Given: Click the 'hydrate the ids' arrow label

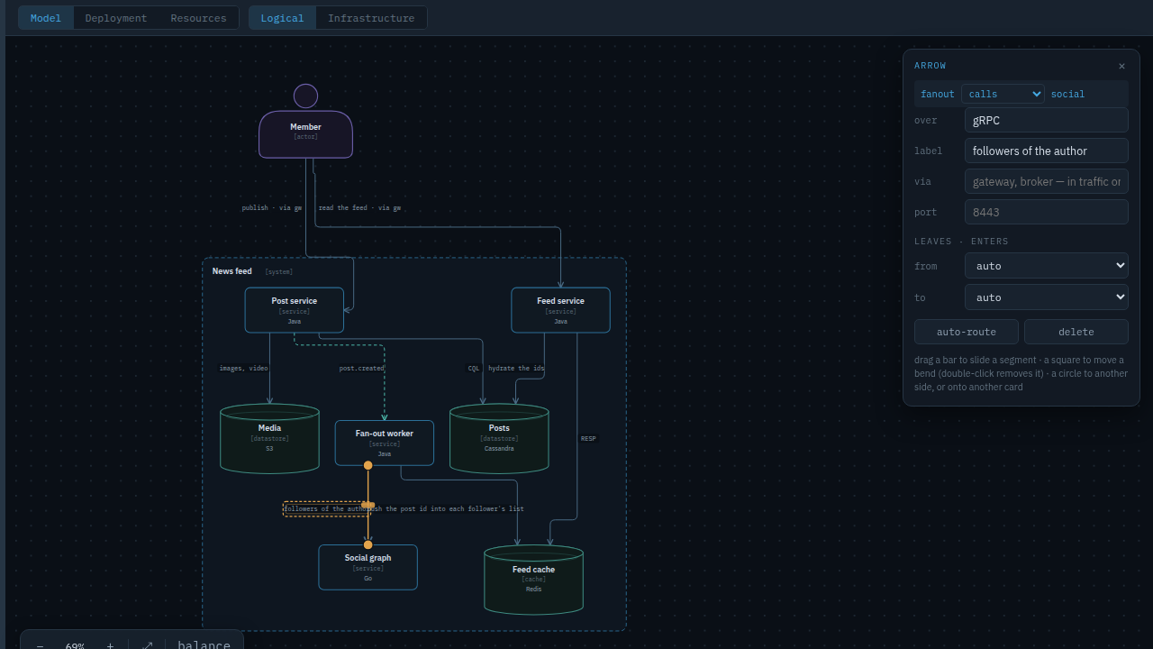Looking at the screenshot, I should pos(516,369).
